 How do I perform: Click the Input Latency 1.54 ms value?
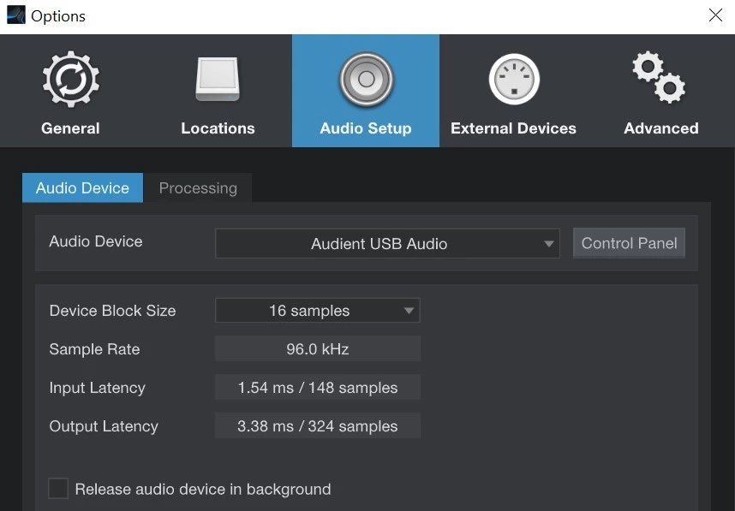(317, 388)
